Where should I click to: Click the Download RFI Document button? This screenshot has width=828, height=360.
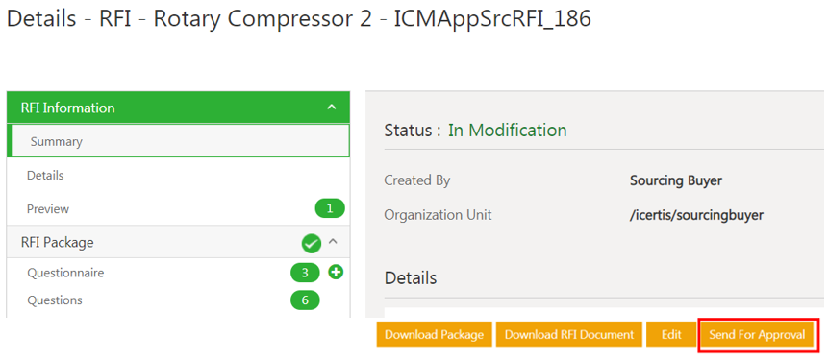[x=568, y=335]
